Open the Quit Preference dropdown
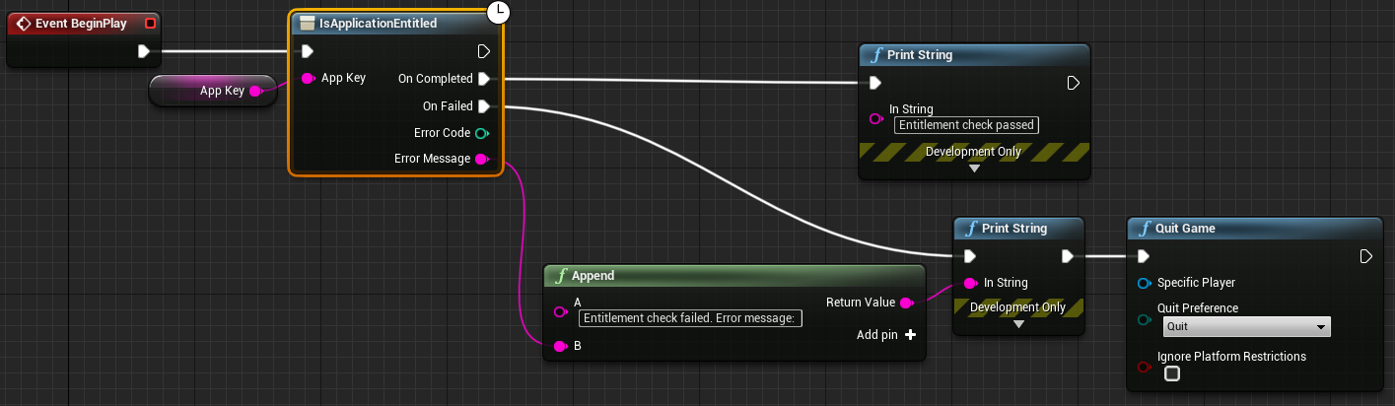 [x=1246, y=327]
